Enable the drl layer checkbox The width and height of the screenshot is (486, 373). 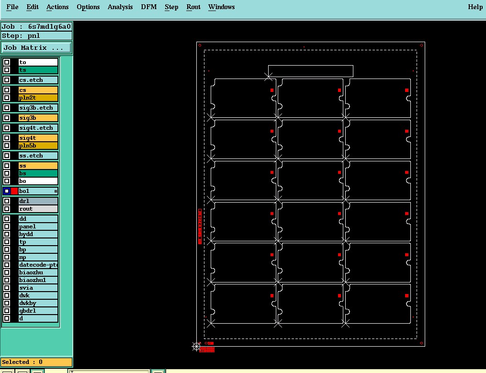[7, 201]
